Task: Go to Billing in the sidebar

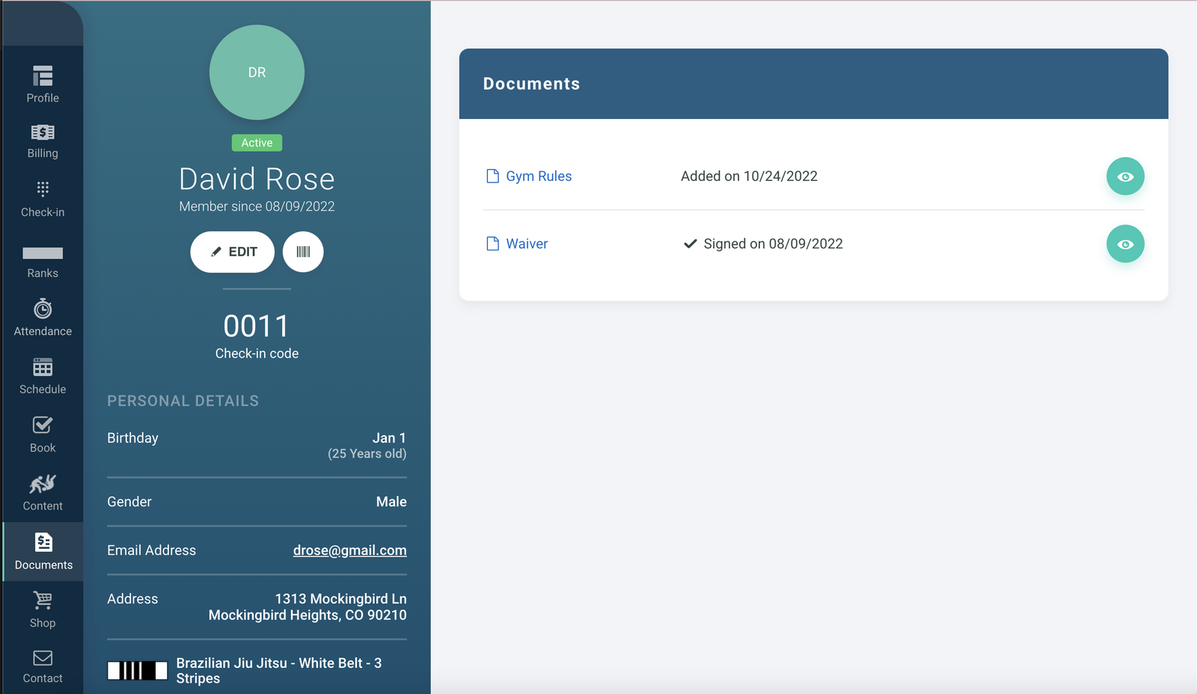Action: (x=43, y=141)
